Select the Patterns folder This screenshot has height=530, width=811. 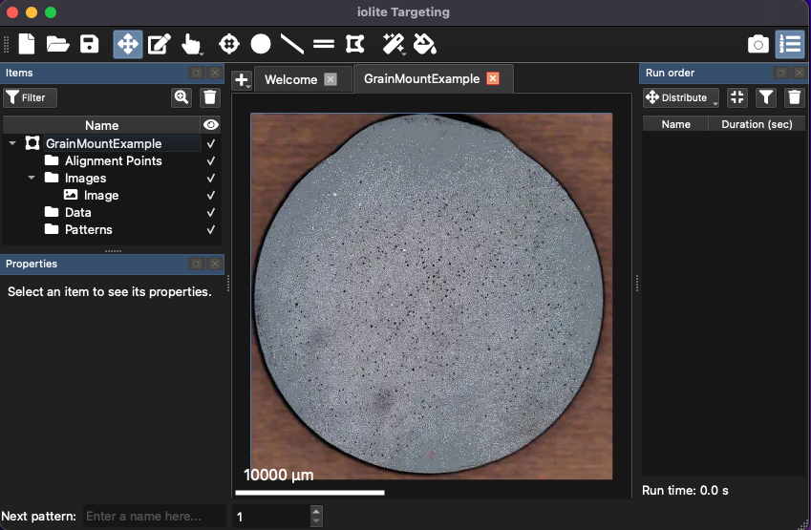click(x=88, y=229)
